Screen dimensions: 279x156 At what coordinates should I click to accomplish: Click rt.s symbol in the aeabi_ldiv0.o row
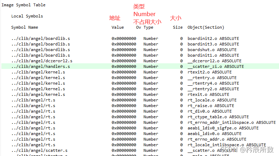point(33,134)
